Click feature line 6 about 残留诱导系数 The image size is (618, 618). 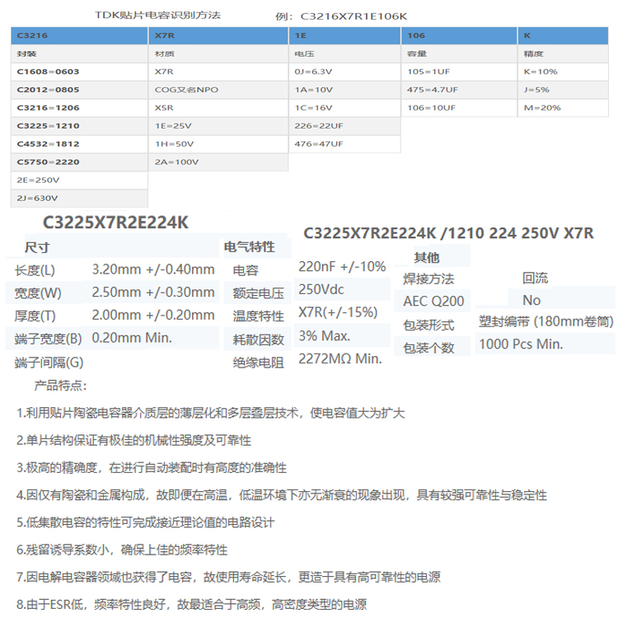pos(122,550)
